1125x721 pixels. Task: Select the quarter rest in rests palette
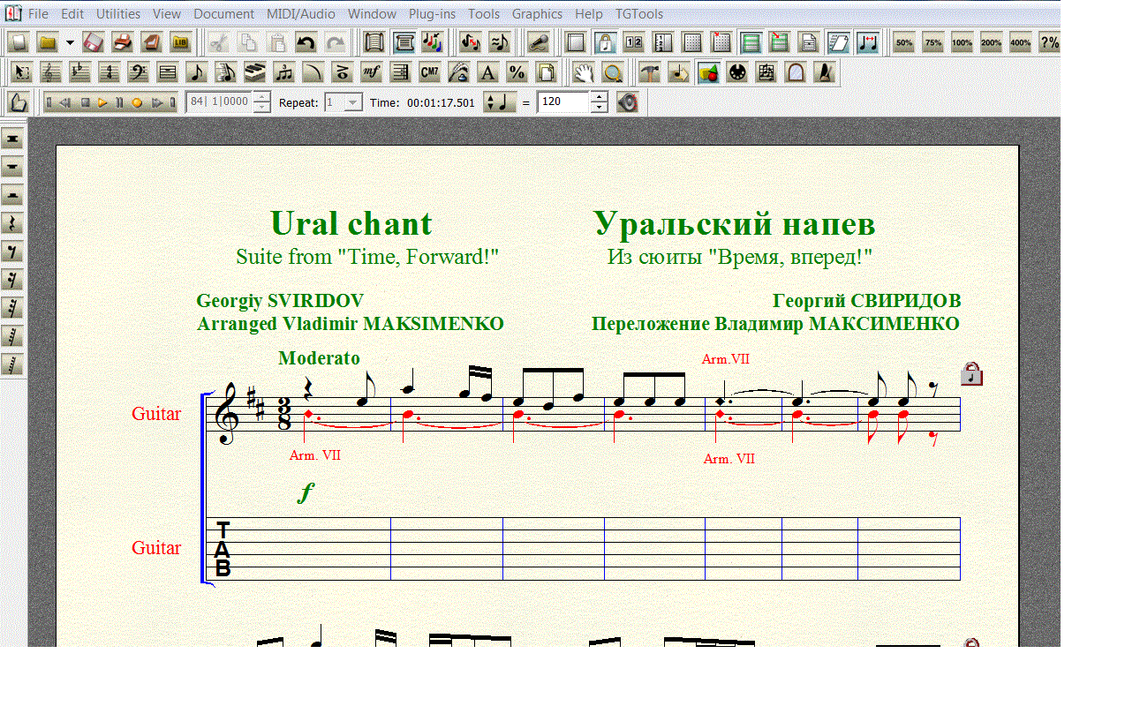12,222
